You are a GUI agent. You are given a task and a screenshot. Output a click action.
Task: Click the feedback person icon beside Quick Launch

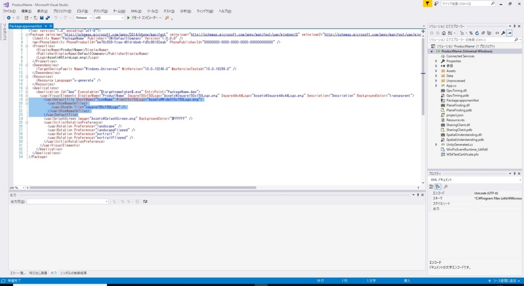[436, 4]
